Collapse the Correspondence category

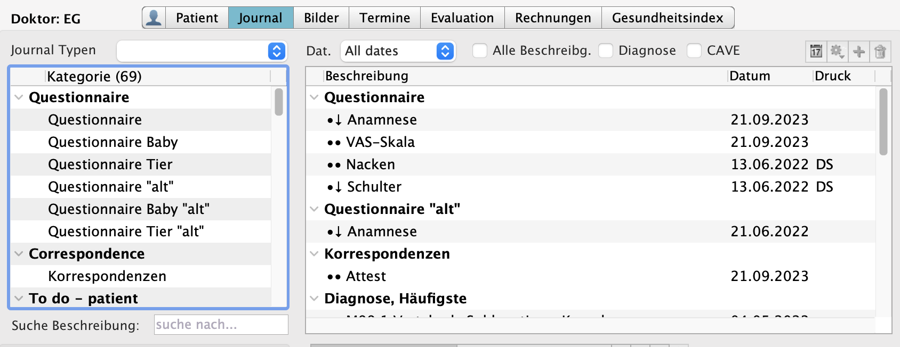pyautogui.click(x=19, y=254)
